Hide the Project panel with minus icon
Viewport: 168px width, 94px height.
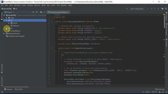(x=44, y=12)
